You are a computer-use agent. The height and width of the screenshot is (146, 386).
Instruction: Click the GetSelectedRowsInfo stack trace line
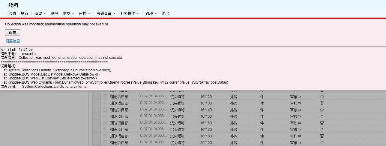click(50, 78)
